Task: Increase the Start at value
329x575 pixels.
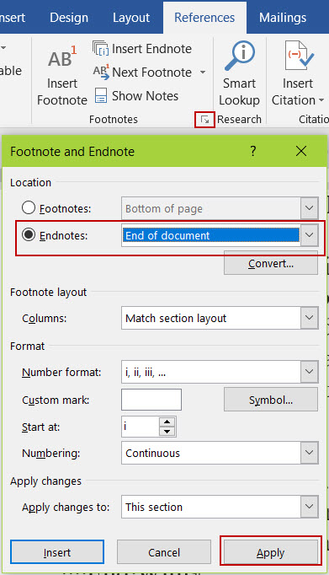Action: 167,422
